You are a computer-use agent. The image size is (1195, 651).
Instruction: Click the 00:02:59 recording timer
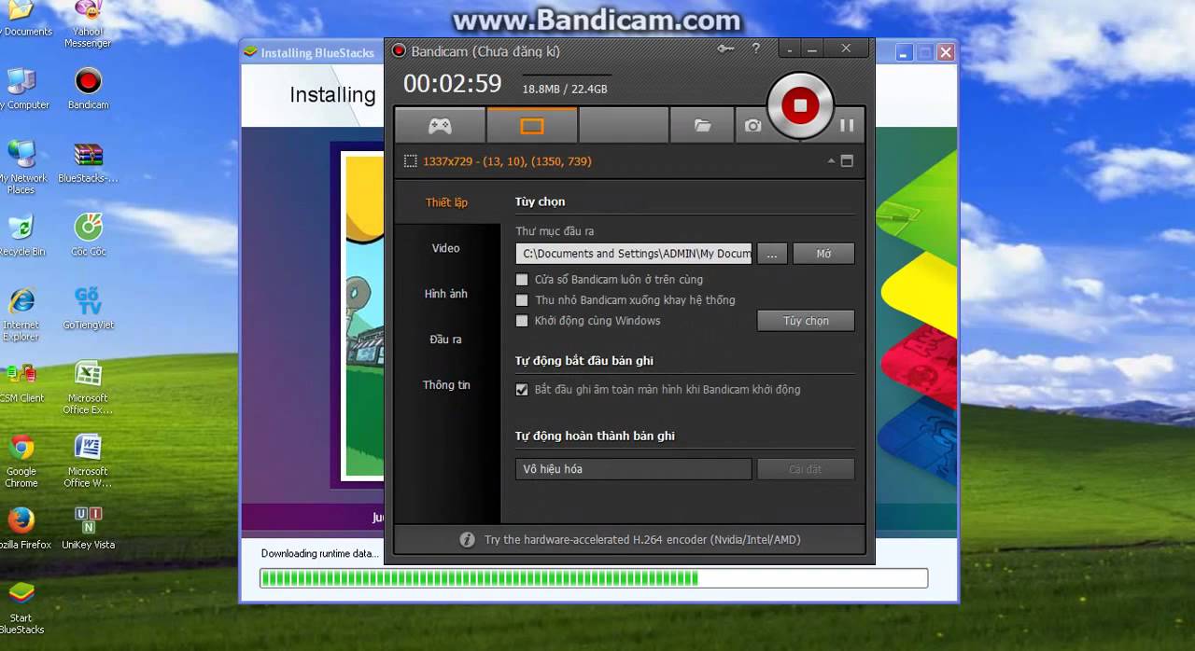point(453,84)
